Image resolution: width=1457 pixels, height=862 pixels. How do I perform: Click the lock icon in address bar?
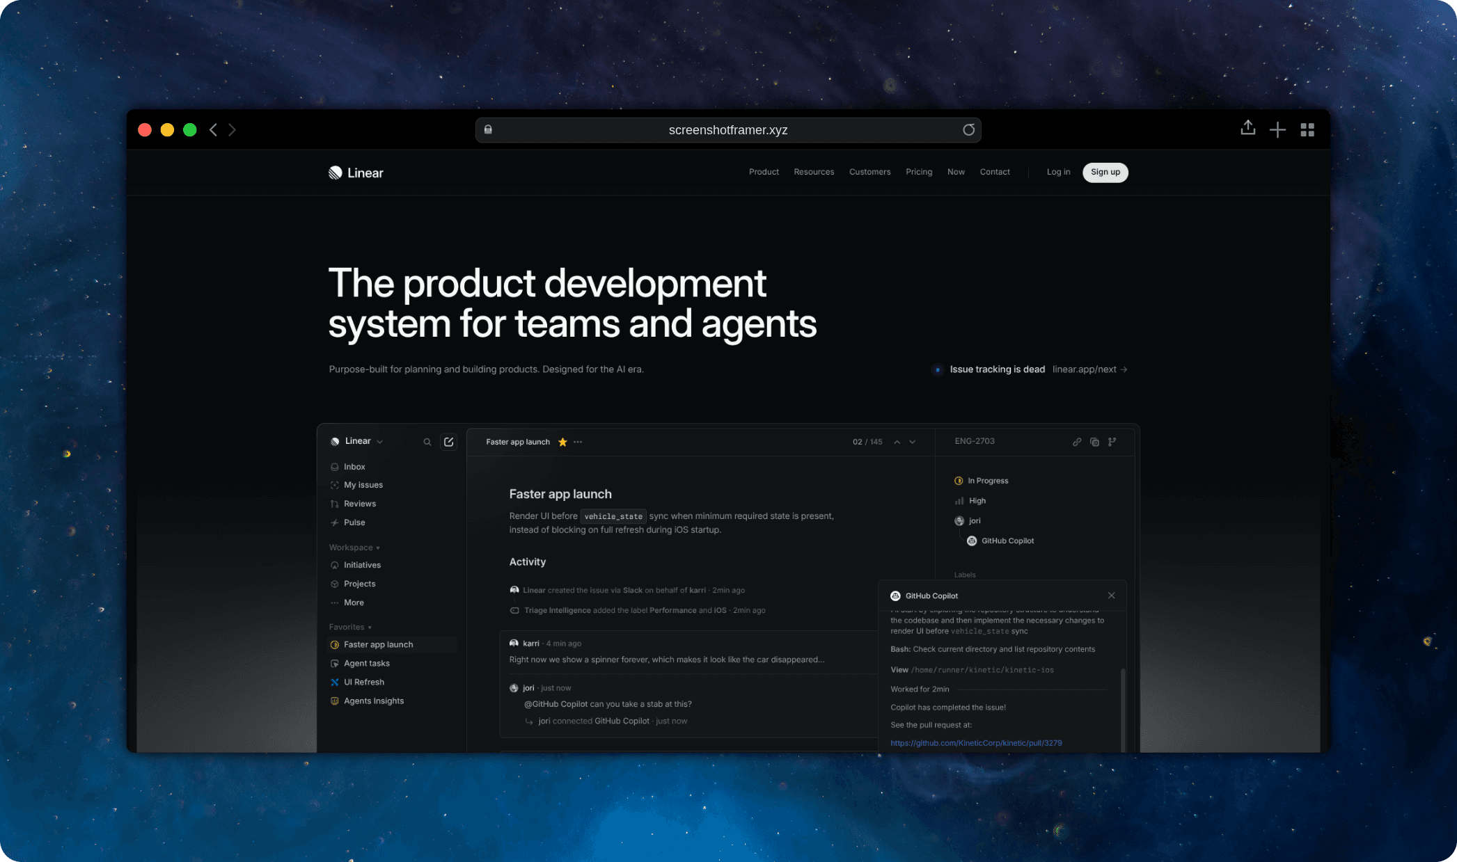488,129
